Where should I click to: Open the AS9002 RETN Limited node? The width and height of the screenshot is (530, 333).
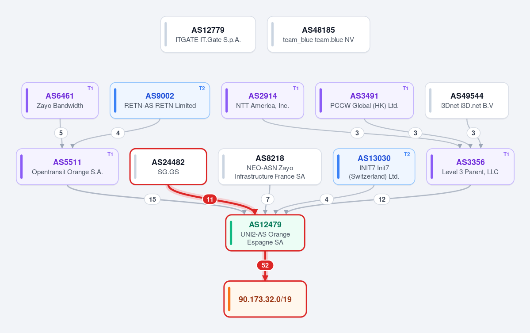tap(160, 100)
